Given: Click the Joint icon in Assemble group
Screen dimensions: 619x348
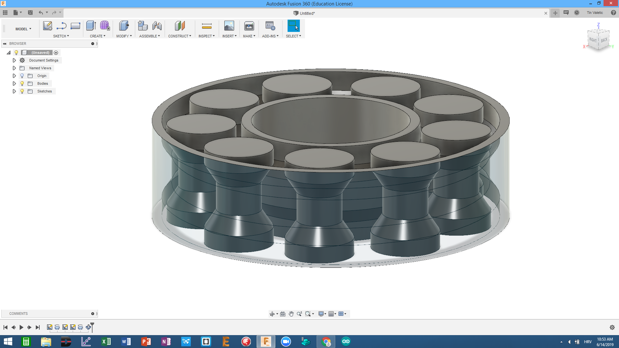Looking at the screenshot, I should (x=157, y=26).
